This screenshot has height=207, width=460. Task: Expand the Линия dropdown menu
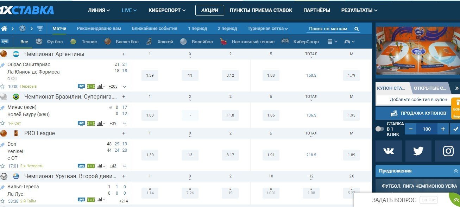coord(99,10)
